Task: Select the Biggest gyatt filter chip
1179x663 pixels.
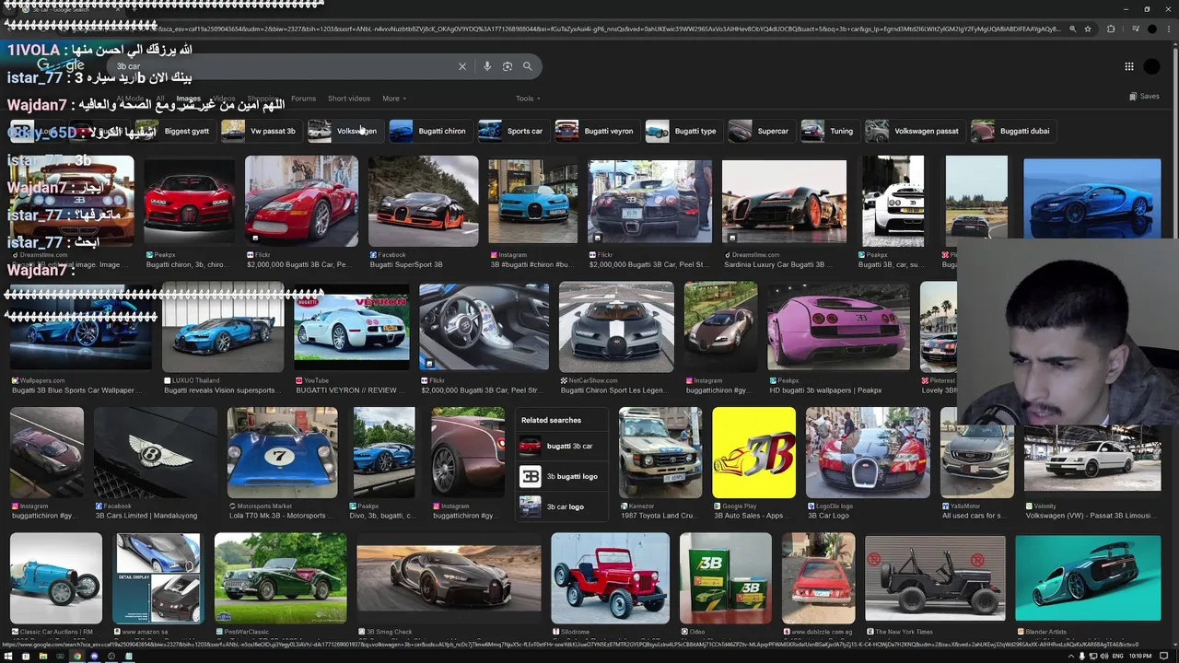Action: pos(175,131)
